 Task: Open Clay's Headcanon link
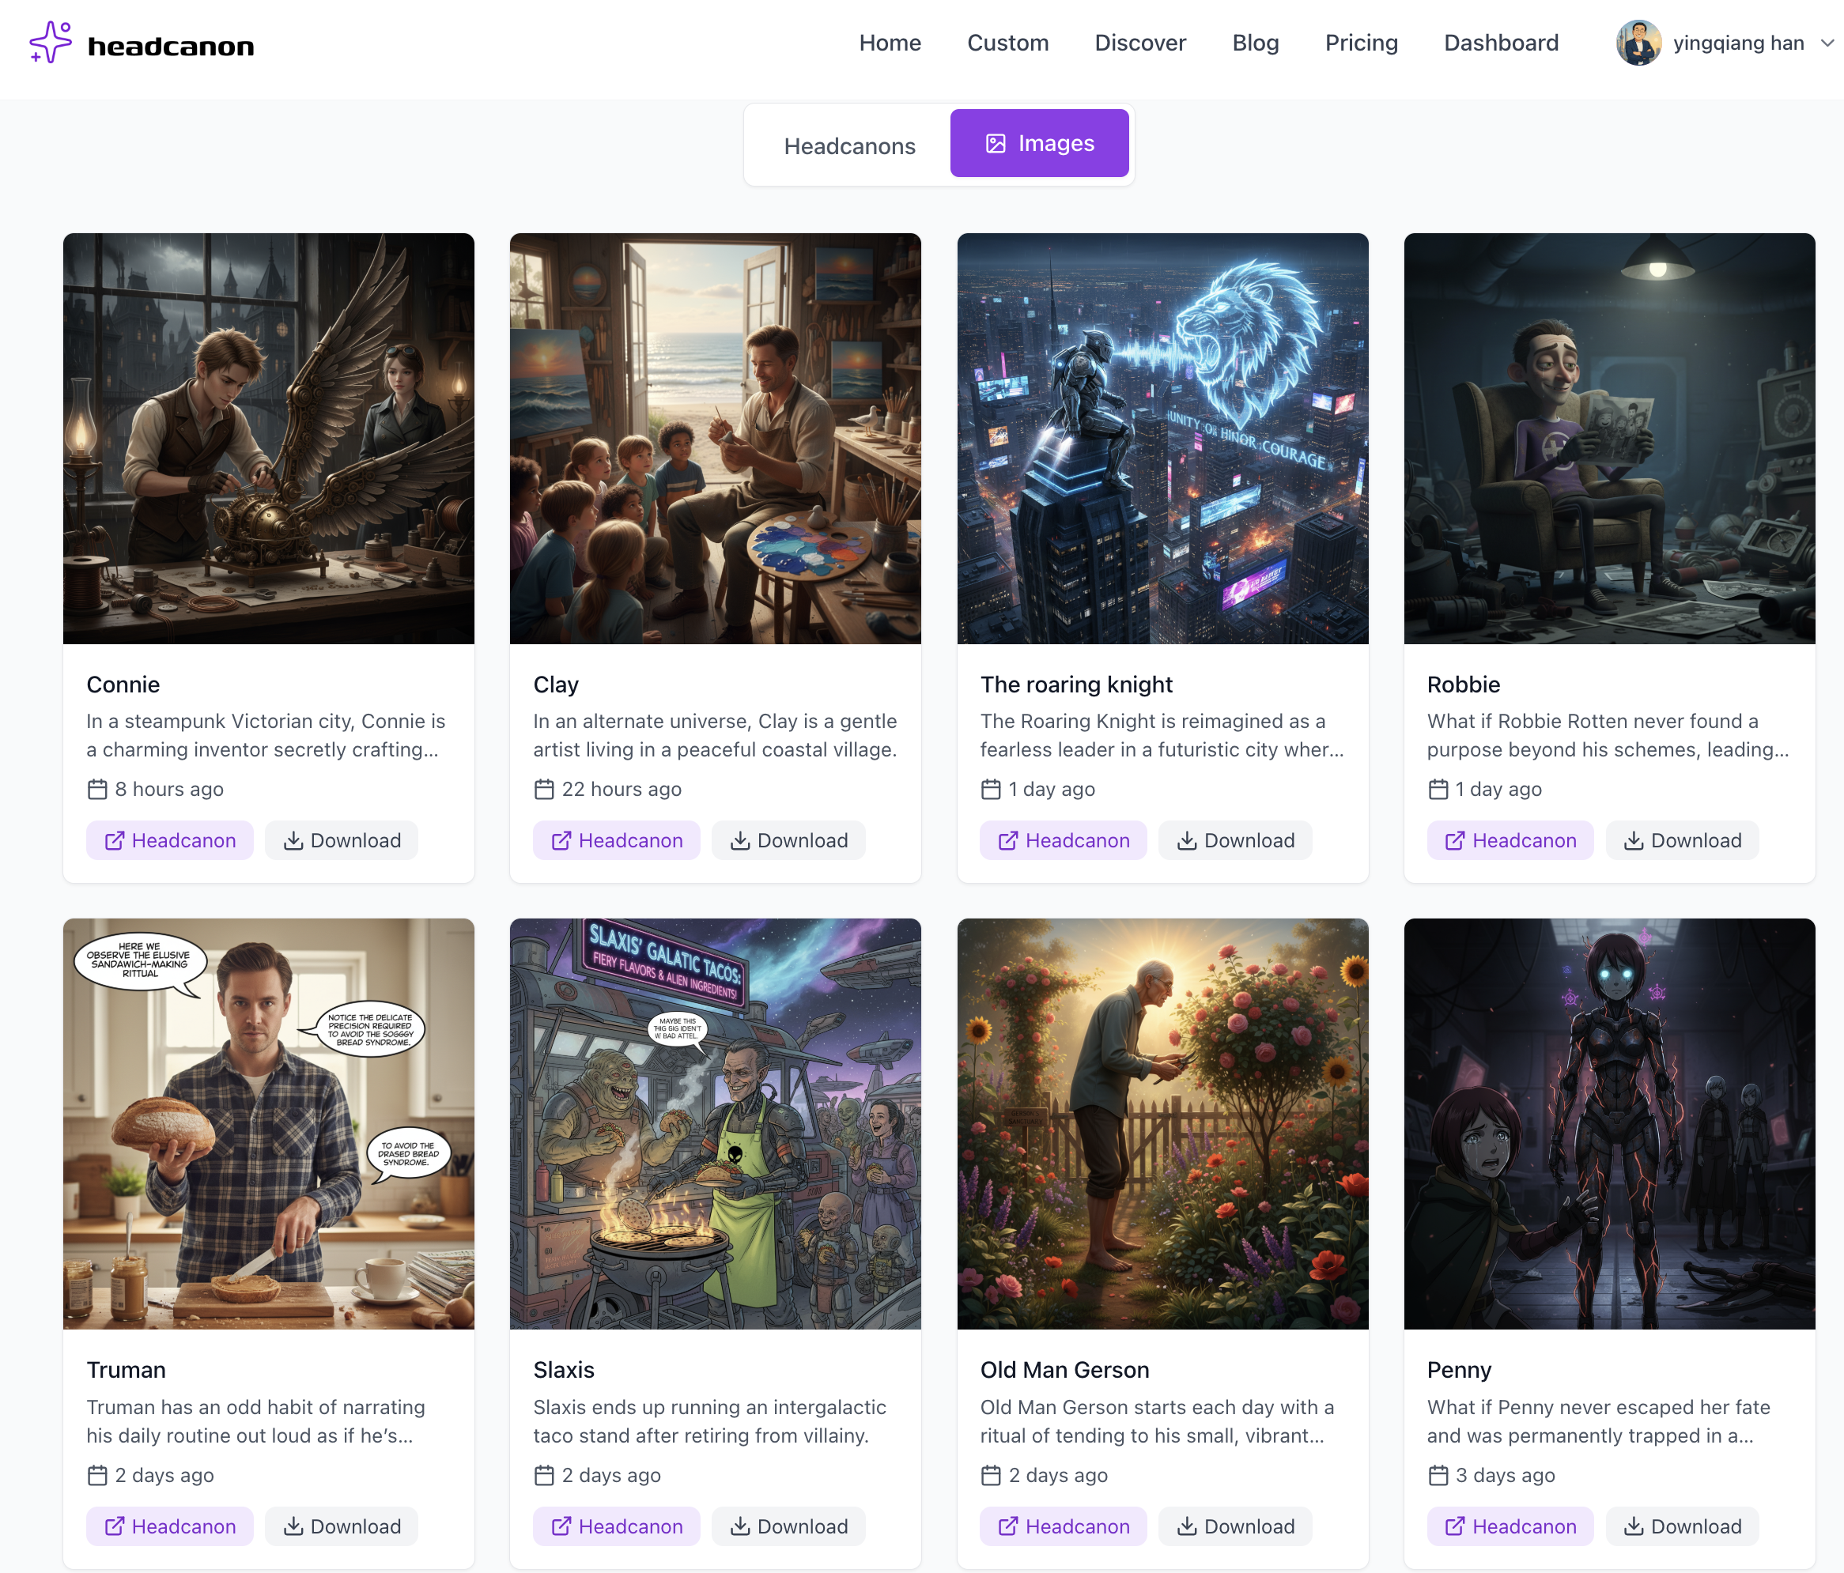[616, 840]
